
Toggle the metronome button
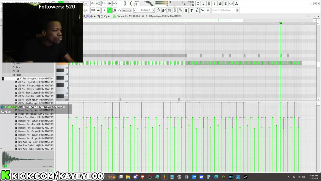93,3
